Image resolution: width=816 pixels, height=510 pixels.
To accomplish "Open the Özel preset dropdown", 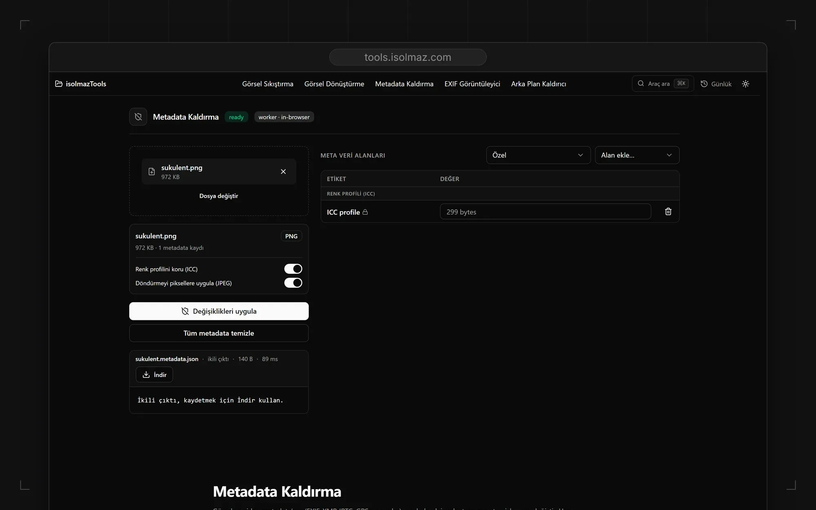I will click(538, 155).
